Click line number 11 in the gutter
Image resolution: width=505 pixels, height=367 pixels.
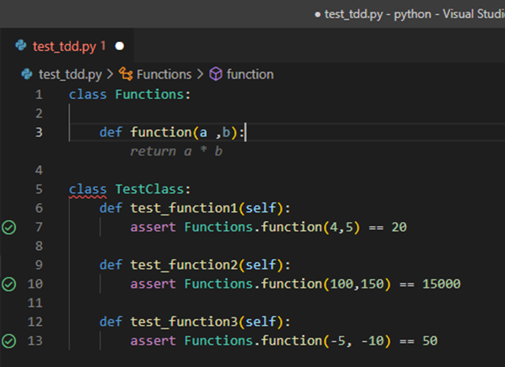coord(35,303)
